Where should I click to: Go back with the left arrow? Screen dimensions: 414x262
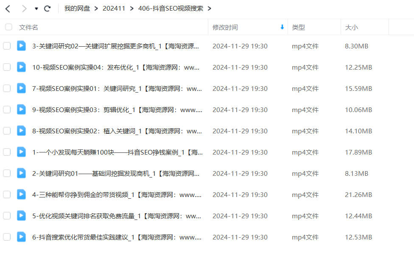click(x=8, y=9)
